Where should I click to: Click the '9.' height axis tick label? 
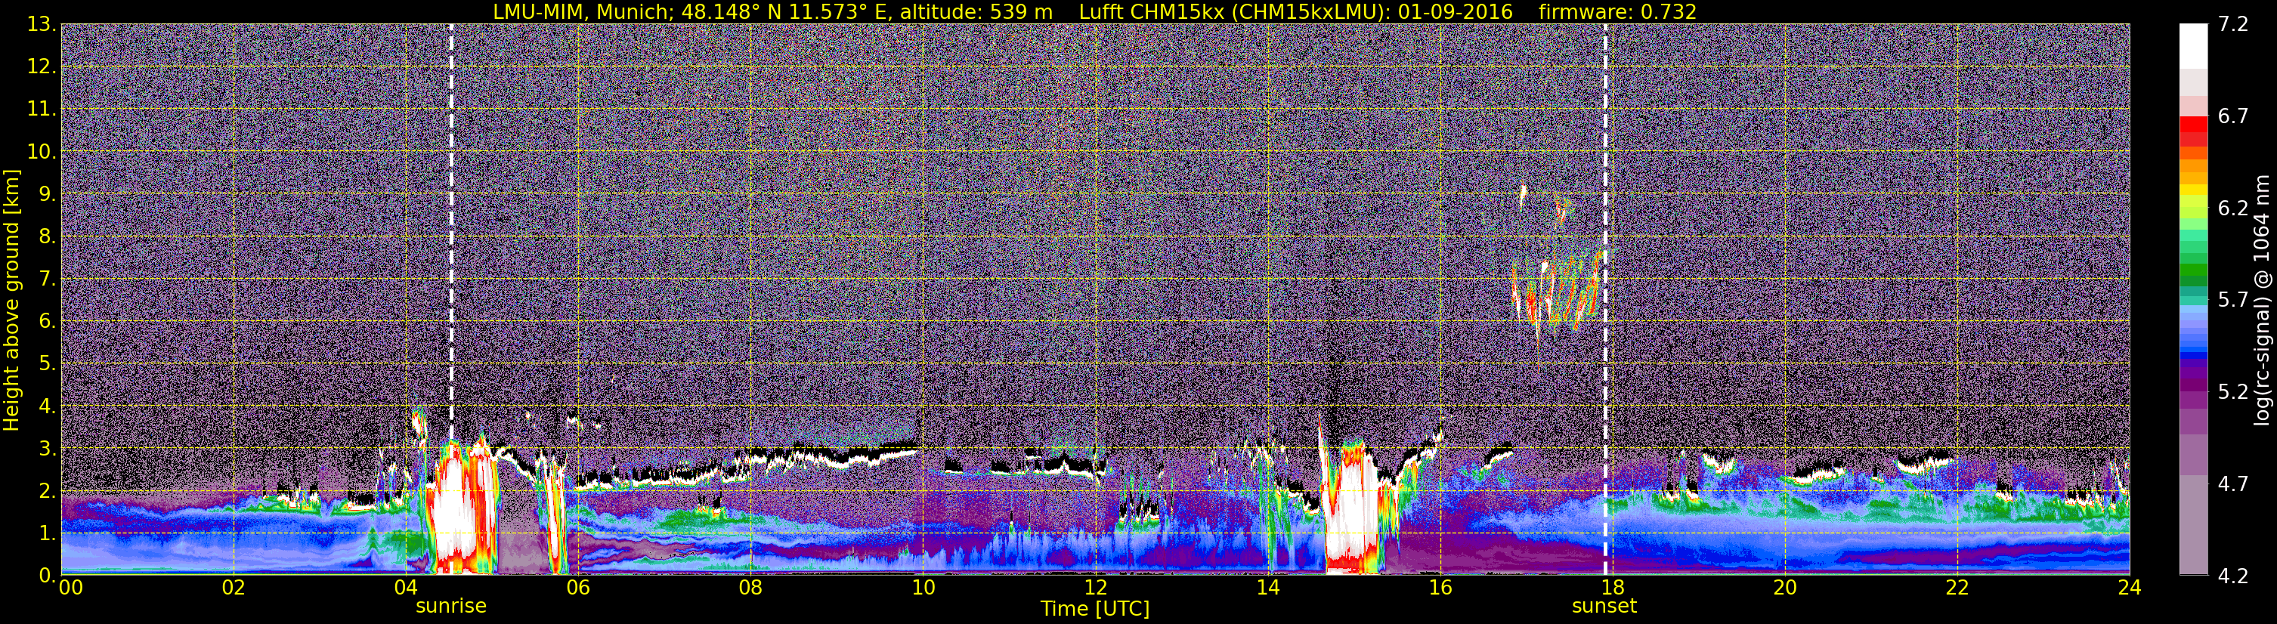47,193
